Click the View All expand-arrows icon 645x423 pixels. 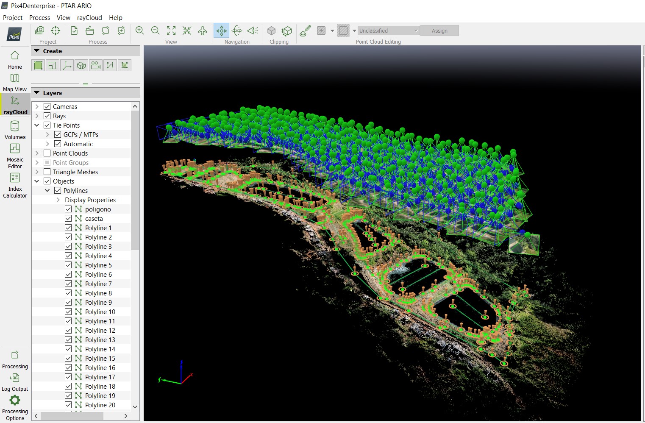pyautogui.click(x=171, y=31)
